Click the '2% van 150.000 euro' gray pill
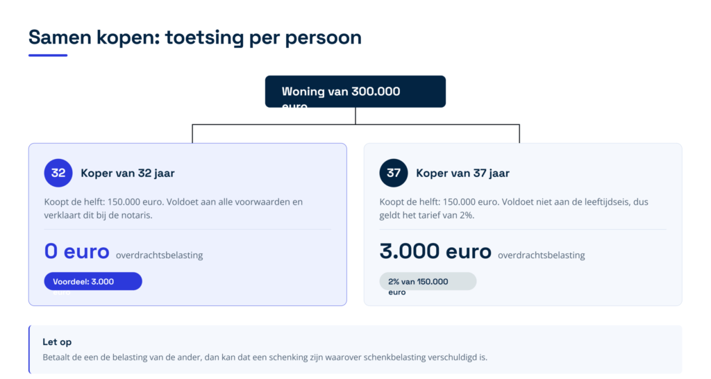 tap(428, 282)
